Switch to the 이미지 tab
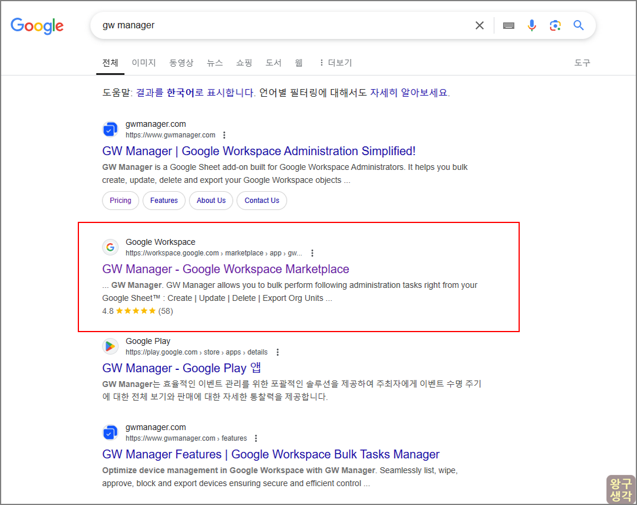Image resolution: width=637 pixels, height=505 pixels. [143, 62]
